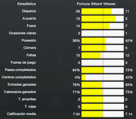Click the Faltas row label
Viewport: 136px width, 119px height.
(31, 55)
